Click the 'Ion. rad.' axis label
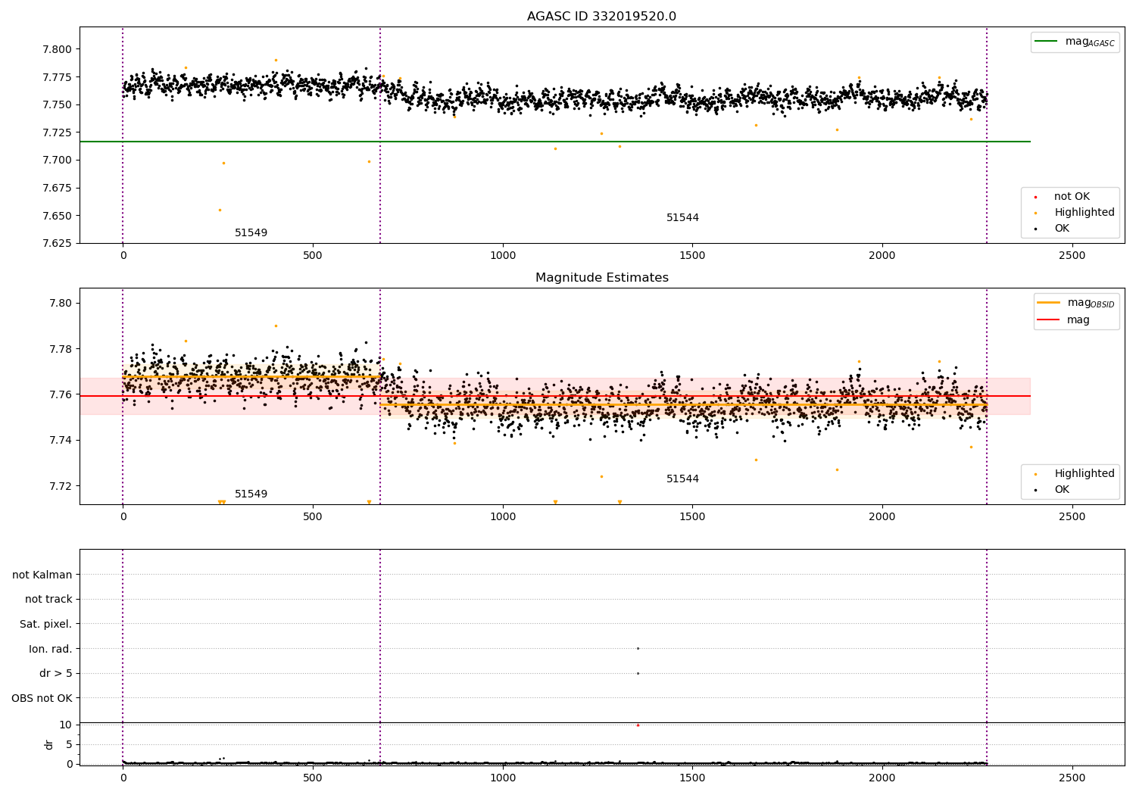The image size is (1136, 795). click(x=51, y=649)
